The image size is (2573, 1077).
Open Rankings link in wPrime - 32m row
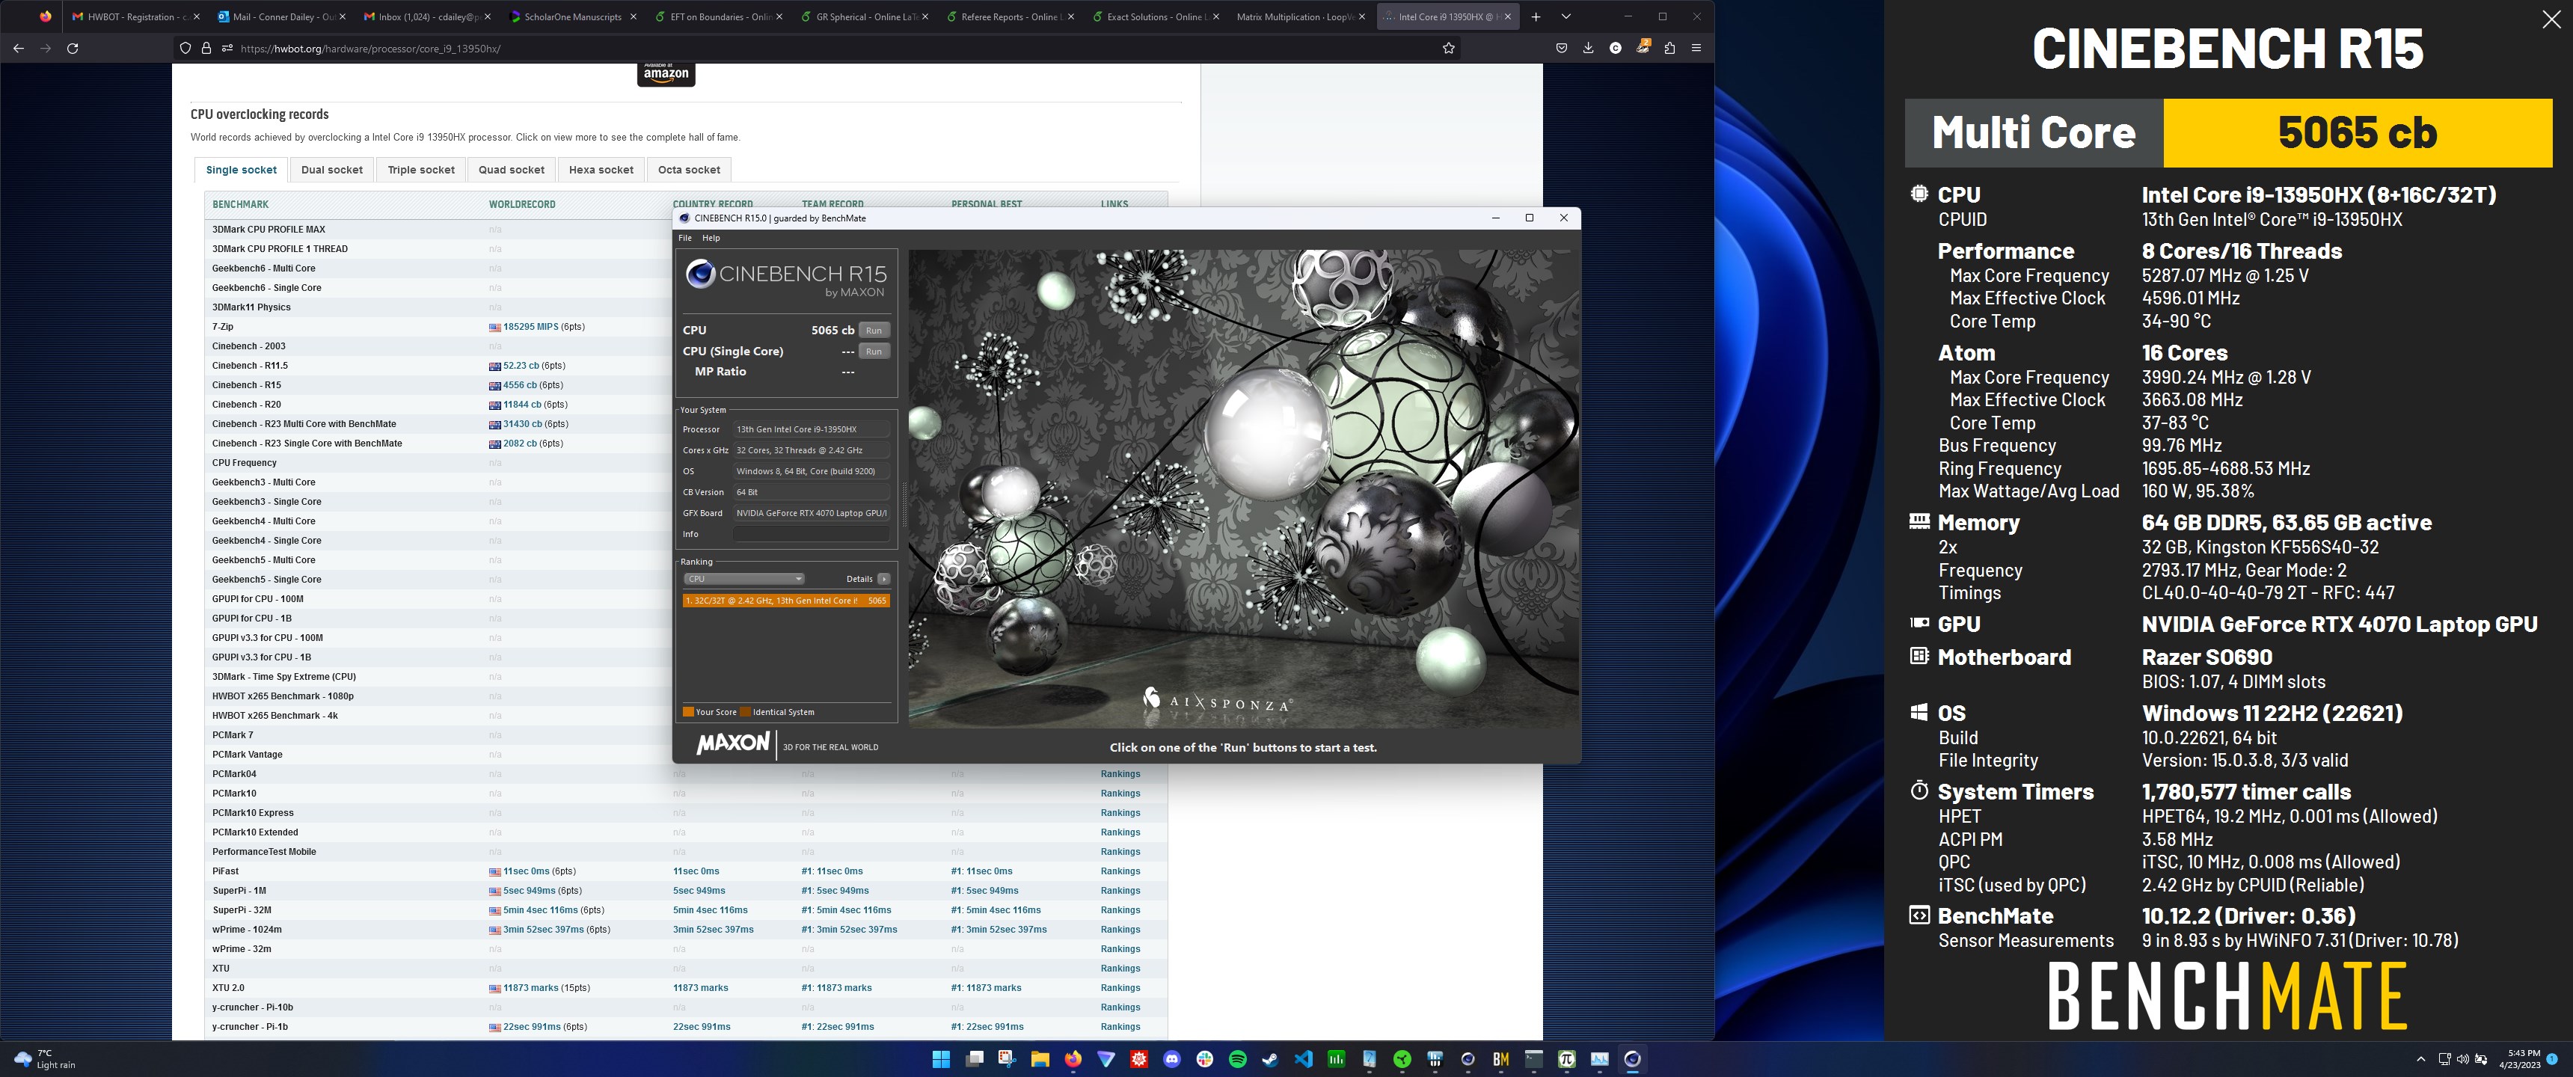[x=1120, y=949]
